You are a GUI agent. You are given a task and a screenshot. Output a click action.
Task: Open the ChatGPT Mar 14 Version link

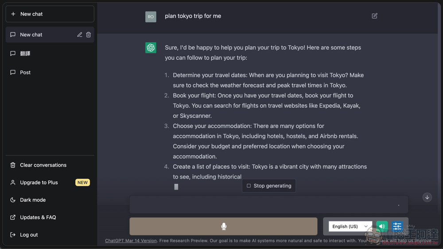click(131, 241)
